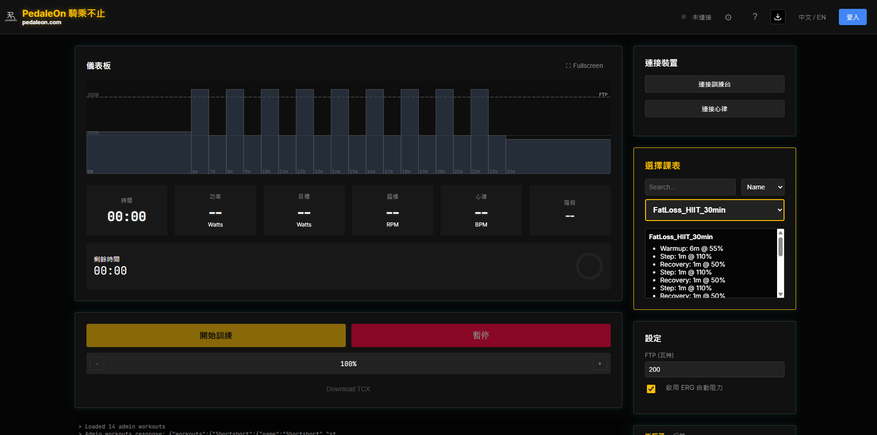The width and height of the screenshot is (877, 435).
Task: Open the Name sort dropdown
Action: point(763,187)
